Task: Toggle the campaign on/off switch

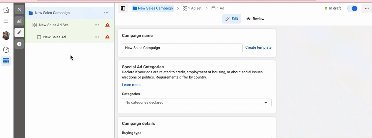Action: (x=352, y=9)
